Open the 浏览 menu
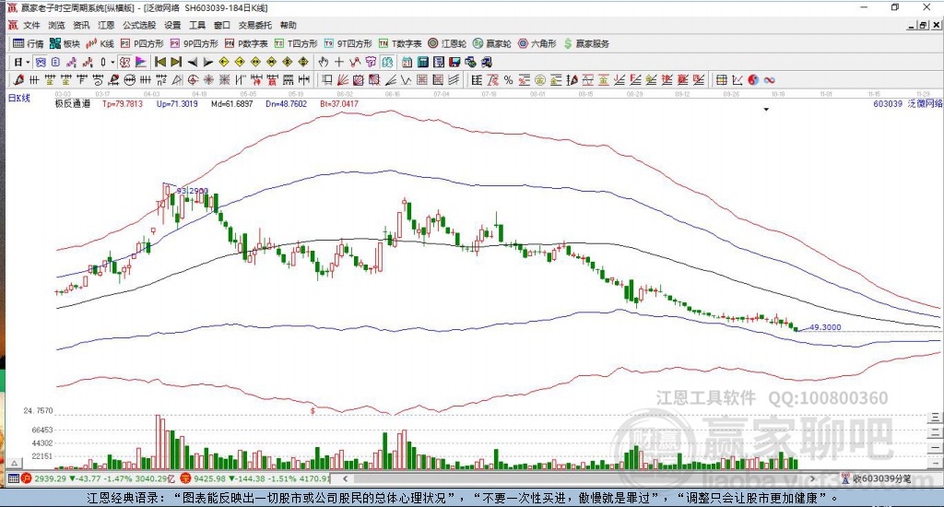Screen dimensions: 944x507 56,25
